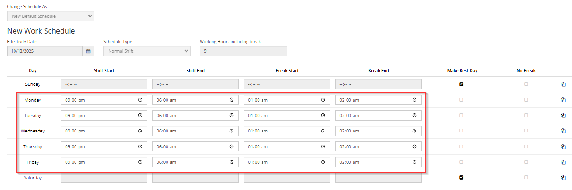Click Thursday Shift End time field
Screen dimensions: 572x190
tap(191, 146)
